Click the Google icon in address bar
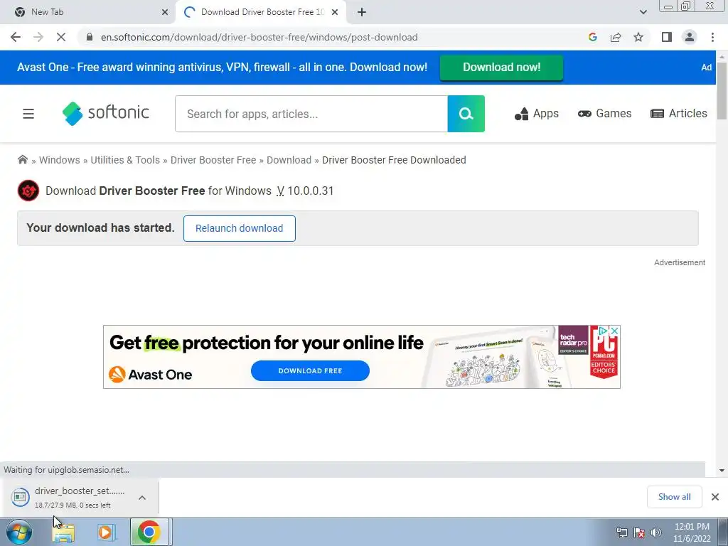Screen dimensions: 728x546 coord(592,37)
